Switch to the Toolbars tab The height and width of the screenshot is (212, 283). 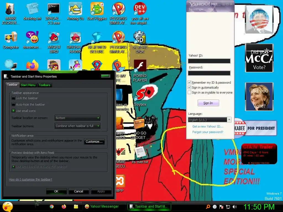click(44, 85)
